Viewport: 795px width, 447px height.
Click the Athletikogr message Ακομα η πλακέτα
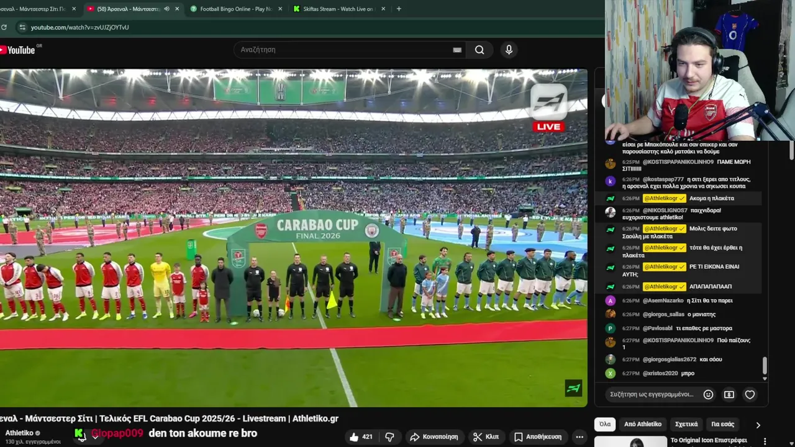712,199
